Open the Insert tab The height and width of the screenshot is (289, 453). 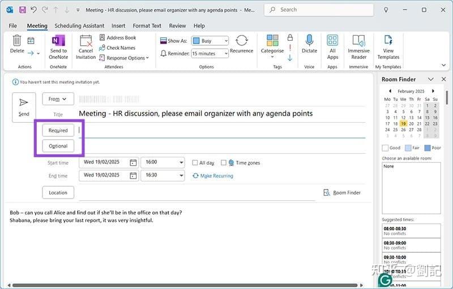pyautogui.click(x=118, y=25)
